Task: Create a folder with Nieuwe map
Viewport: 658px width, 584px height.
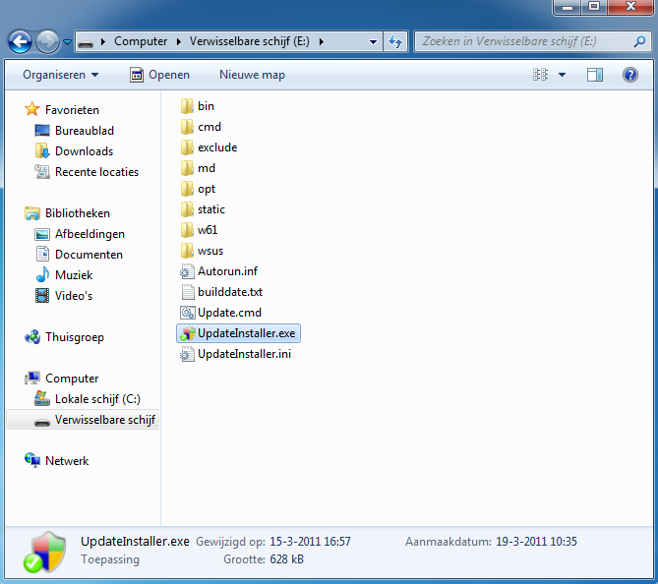Action: tap(252, 75)
